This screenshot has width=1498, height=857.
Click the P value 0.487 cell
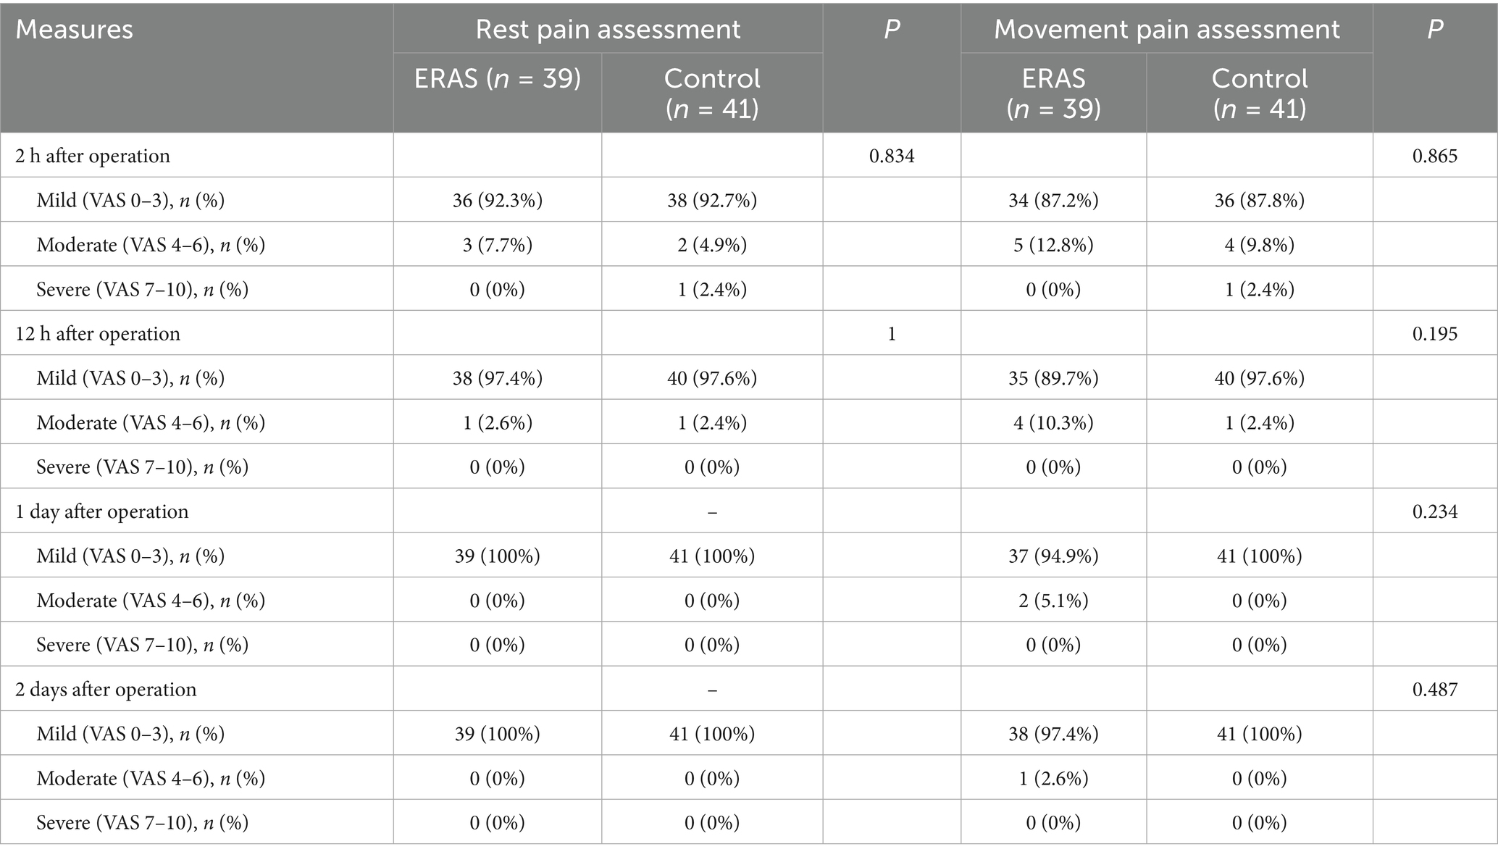point(1434,689)
